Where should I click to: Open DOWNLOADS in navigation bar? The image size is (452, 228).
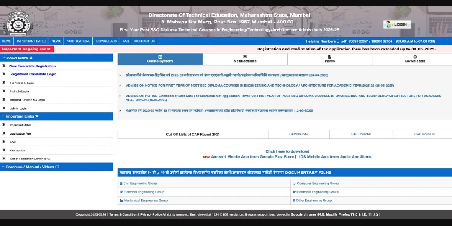107,41
